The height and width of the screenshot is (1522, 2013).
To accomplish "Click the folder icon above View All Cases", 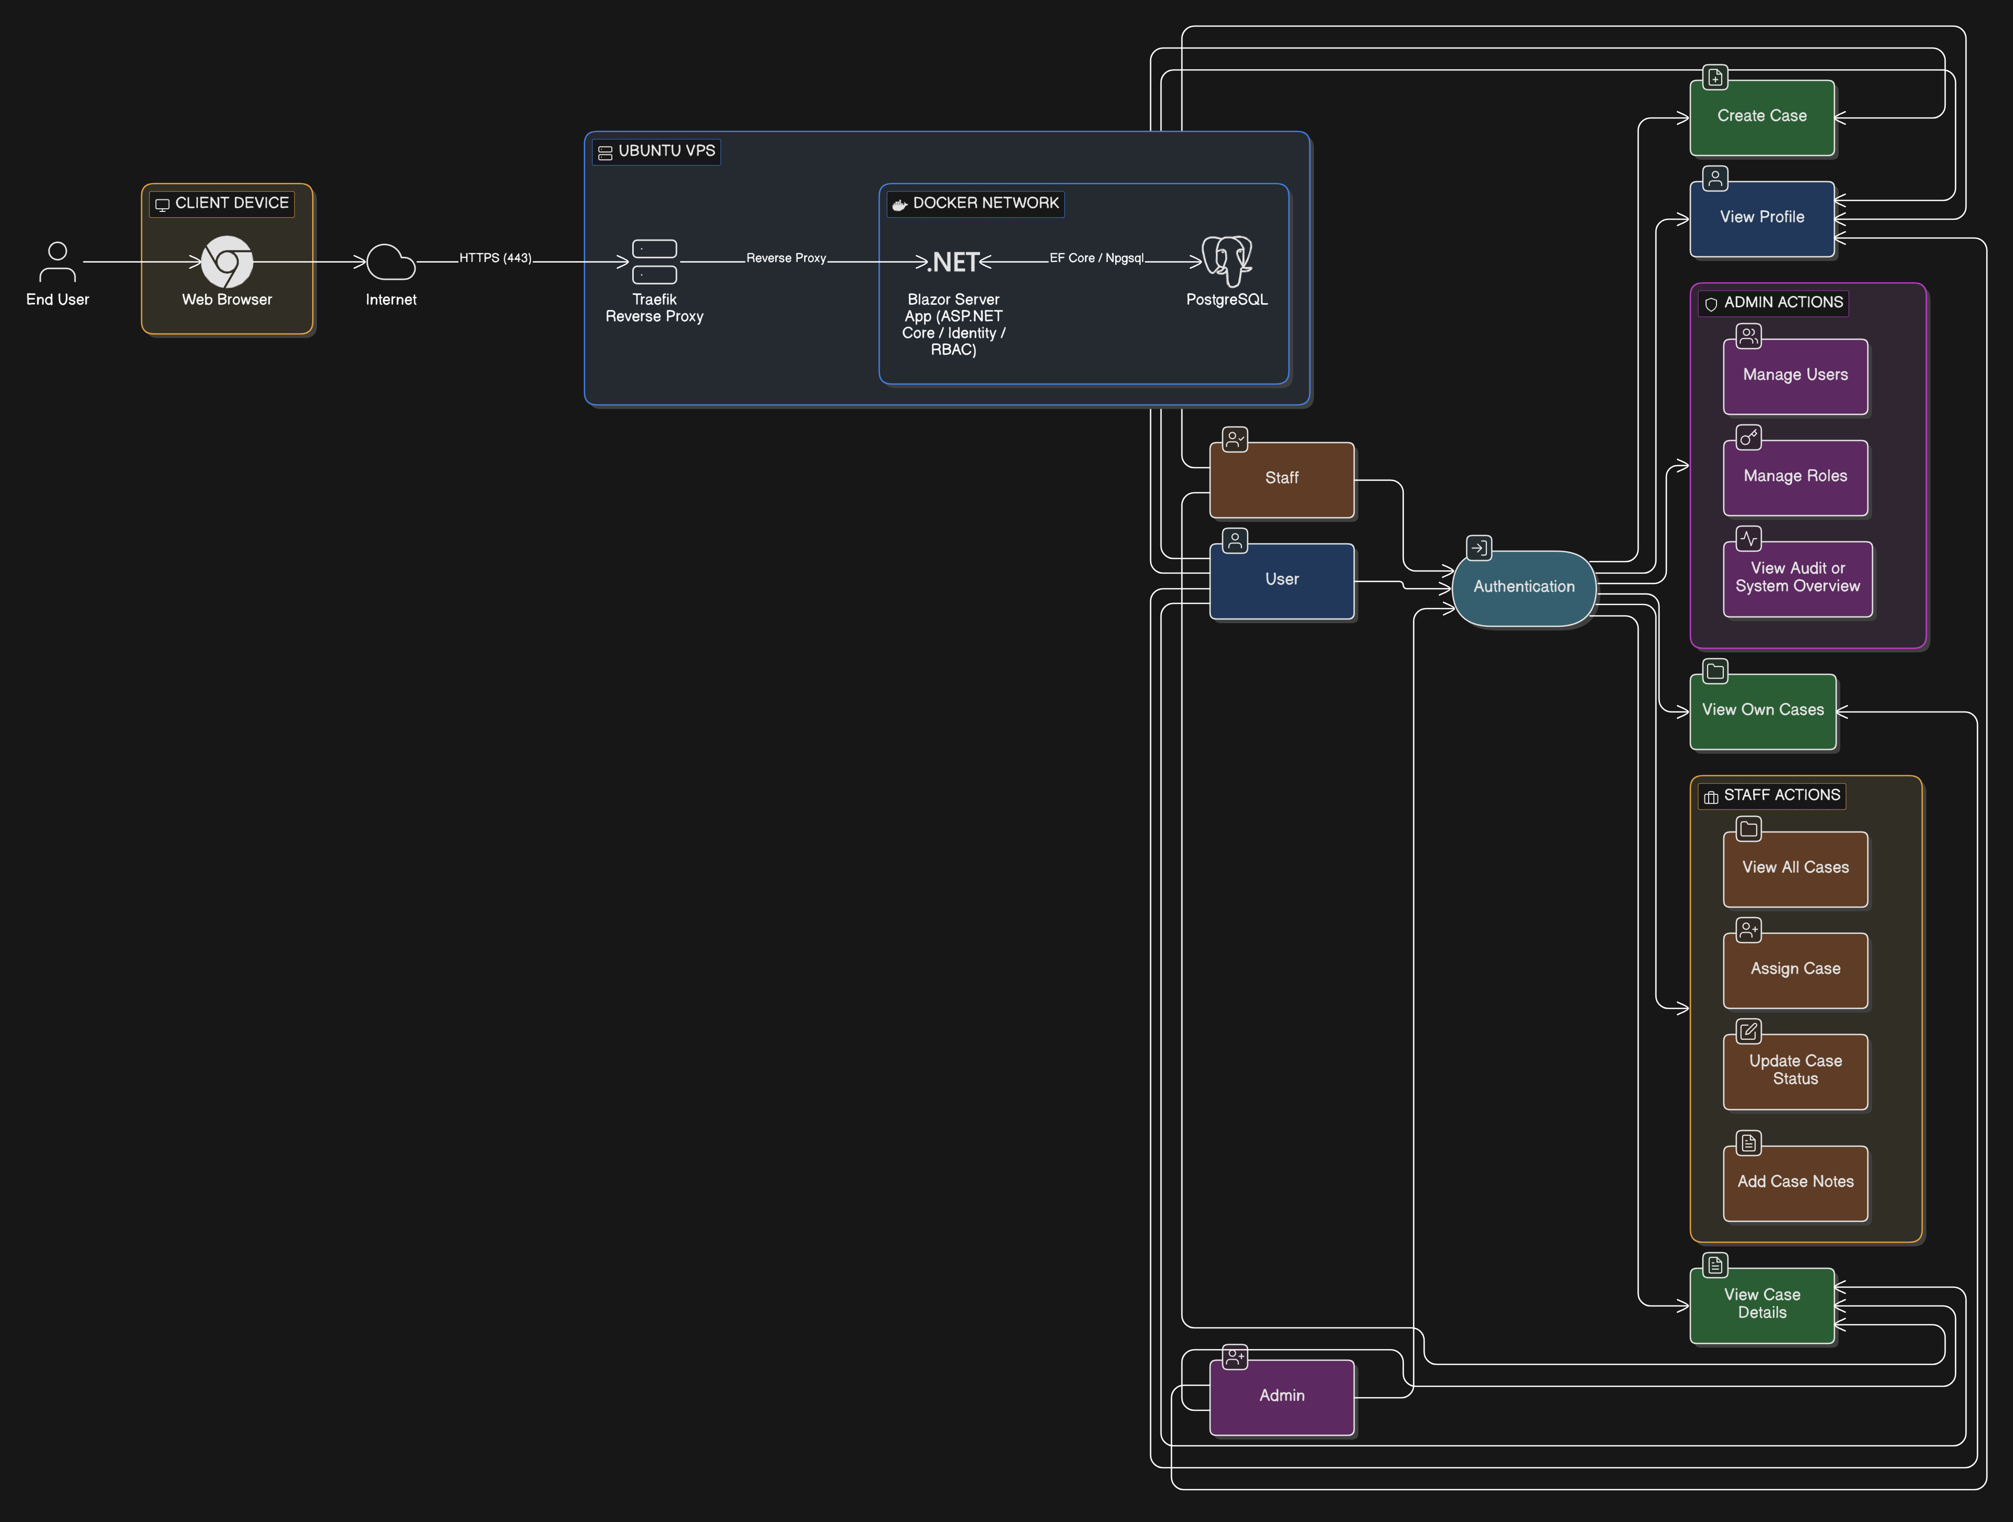I will pos(1748,829).
